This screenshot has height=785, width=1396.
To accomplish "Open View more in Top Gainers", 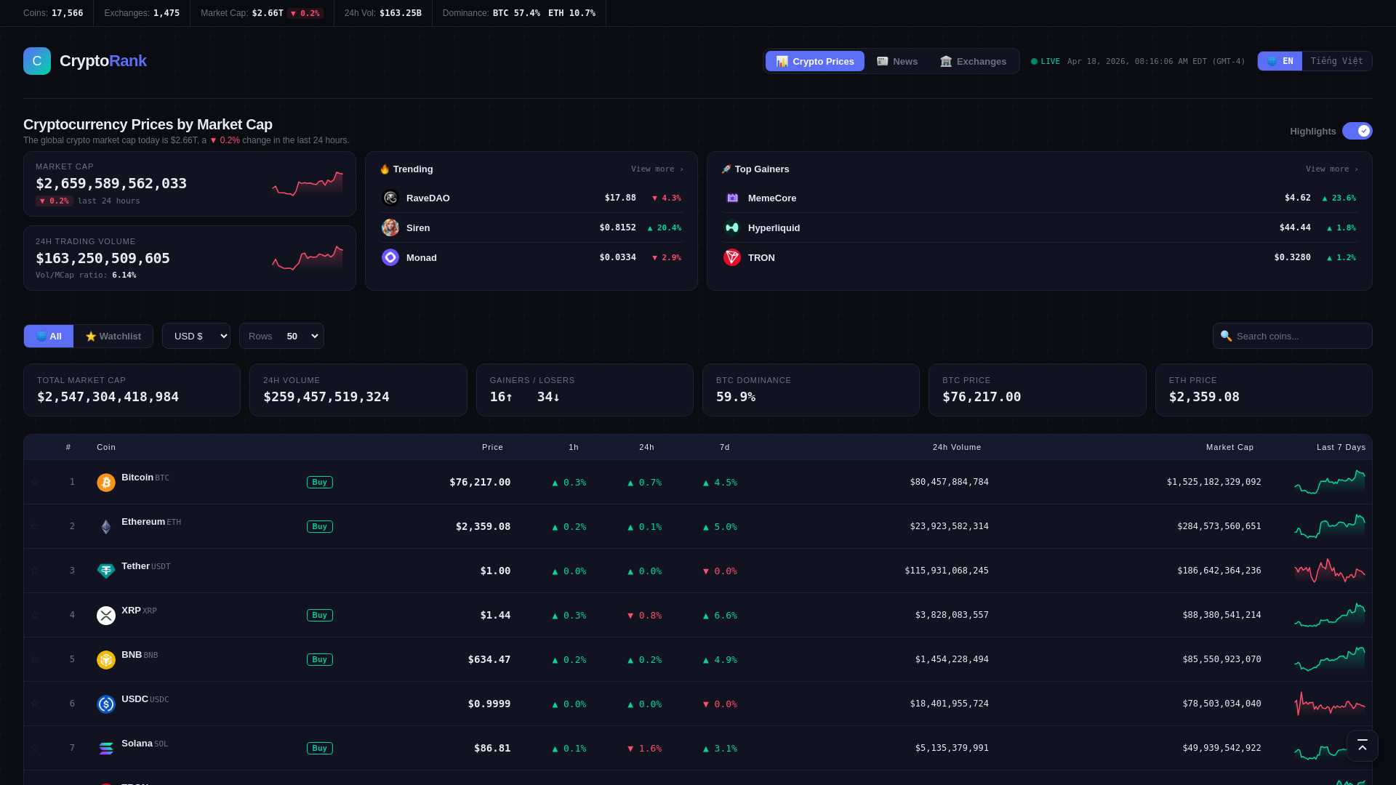I will click(1331, 169).
